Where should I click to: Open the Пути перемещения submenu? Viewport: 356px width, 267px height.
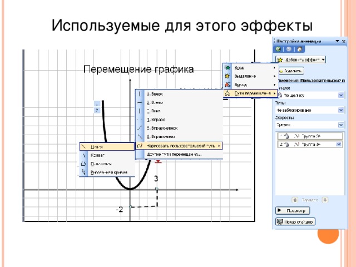[x=250, y=93]
